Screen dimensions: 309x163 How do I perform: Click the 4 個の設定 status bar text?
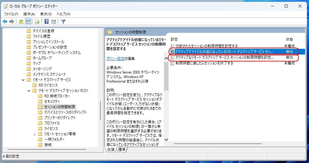click(x=11, y=156)
